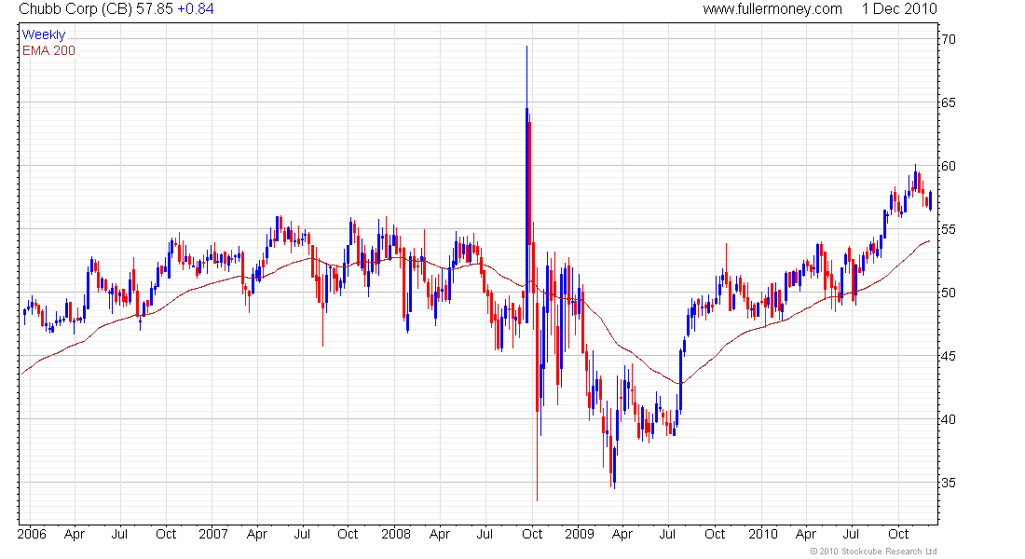Click the 70 price axis label
Viewport: 1025px width, 559px height.
(x=948, y=39)
